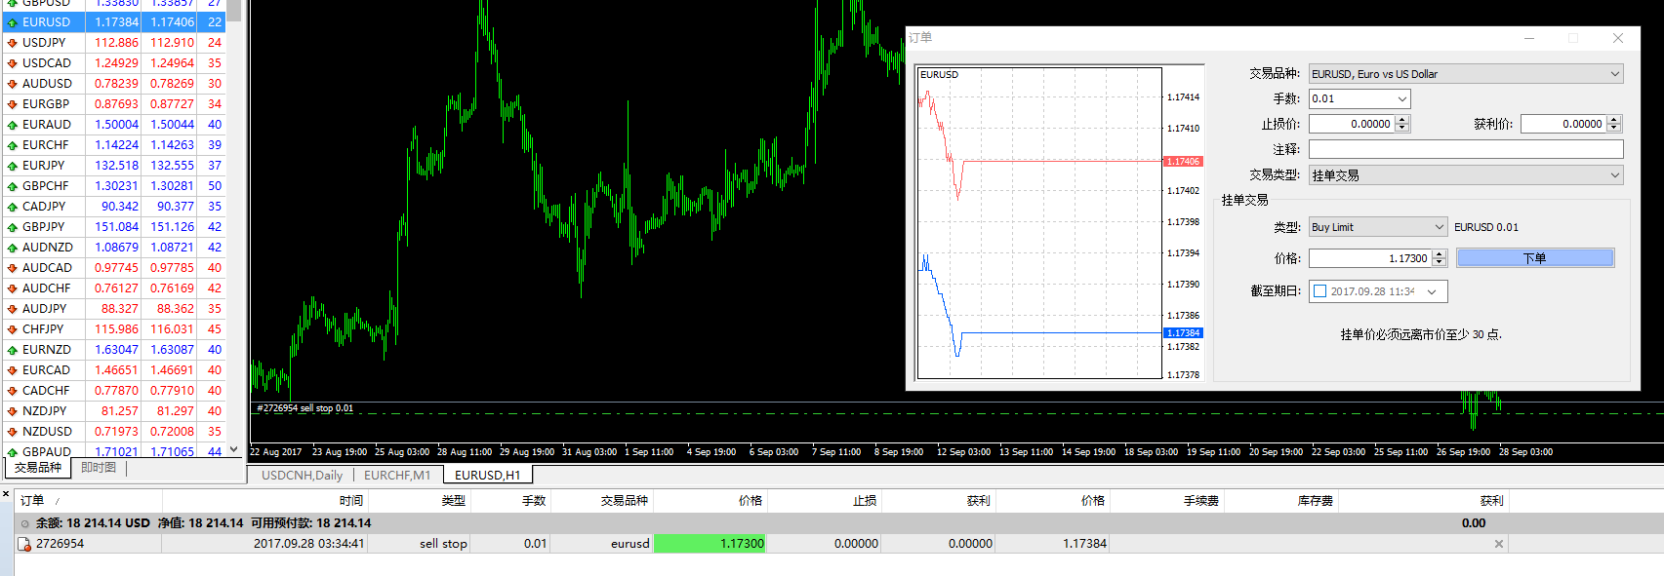Screen dimensions: 1664x576
Task: Click the order icon beside ticket 2726954
Action: pos(24,544)
